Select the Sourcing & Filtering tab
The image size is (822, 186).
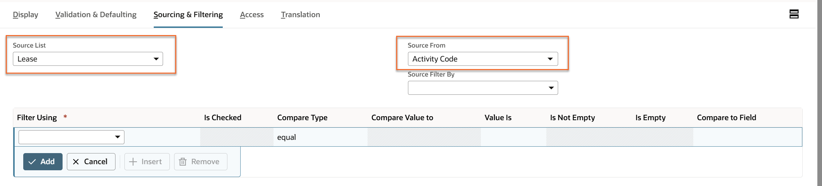[x=188, y=15]
